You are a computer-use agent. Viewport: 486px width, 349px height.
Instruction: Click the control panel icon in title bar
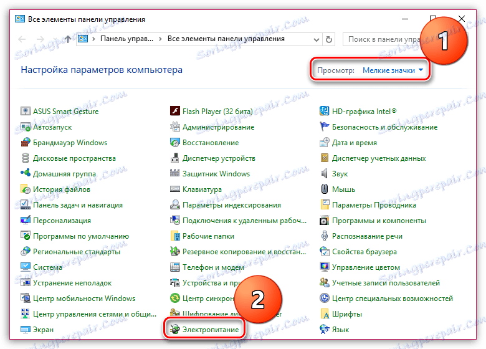(x=20, y=19)
